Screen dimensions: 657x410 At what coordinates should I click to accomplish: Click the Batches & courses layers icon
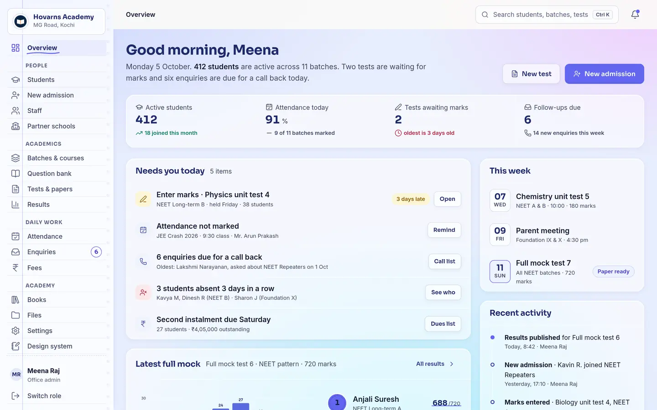pyautogui.click(x=16, y=158)
